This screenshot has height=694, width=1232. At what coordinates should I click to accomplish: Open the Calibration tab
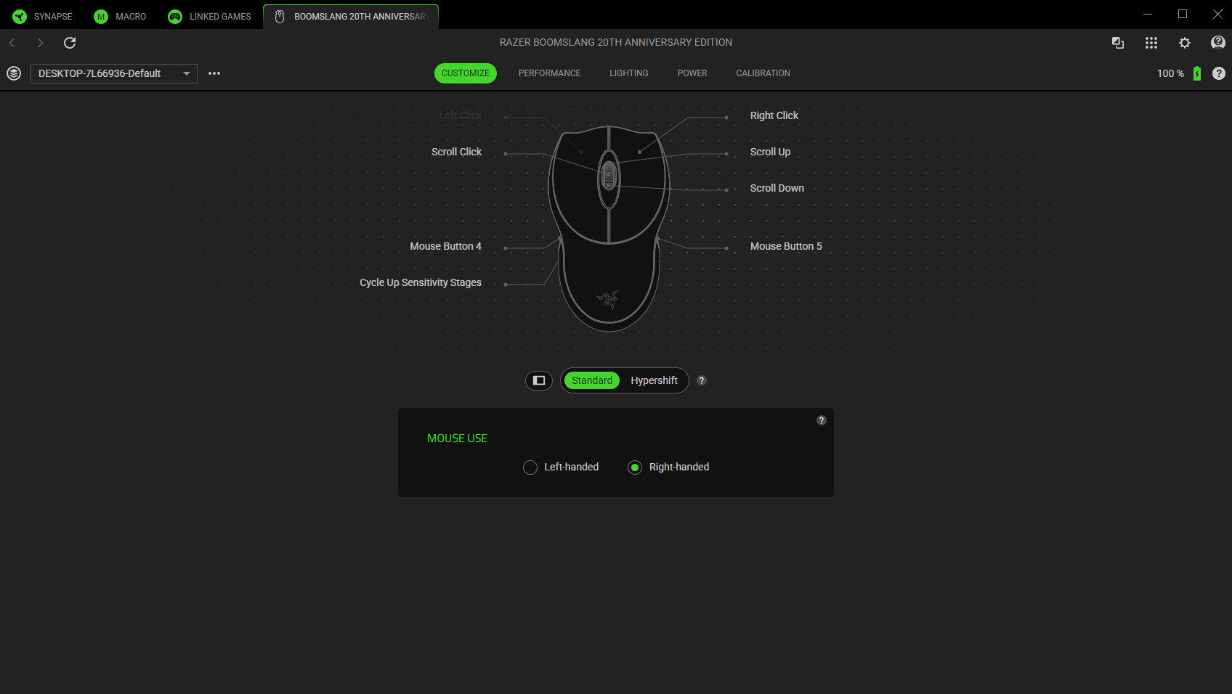click(763, 73)
